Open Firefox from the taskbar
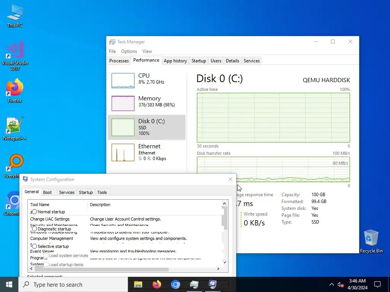 157,284
